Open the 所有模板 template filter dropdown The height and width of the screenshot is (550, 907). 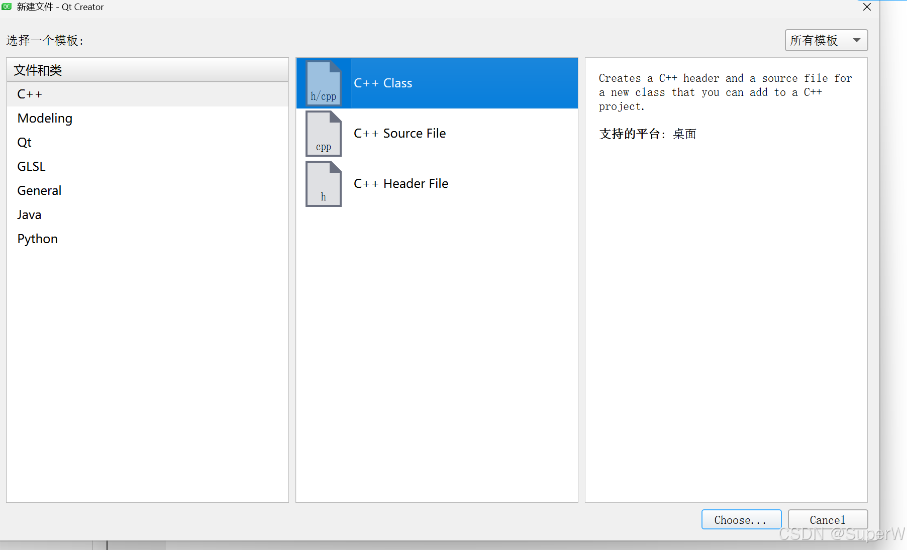826,40
